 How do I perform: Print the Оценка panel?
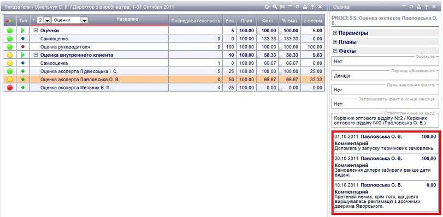click(418, 7)
